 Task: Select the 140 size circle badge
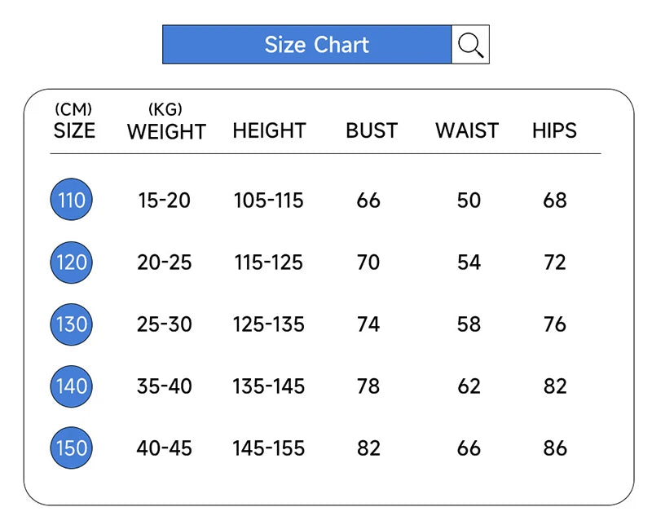tap(72, 386)
